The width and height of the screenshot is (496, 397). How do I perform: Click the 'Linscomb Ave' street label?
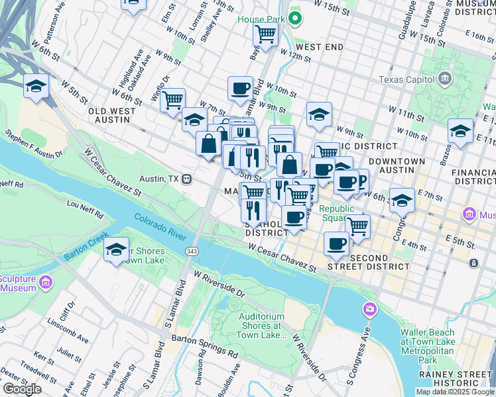point(68,330)
